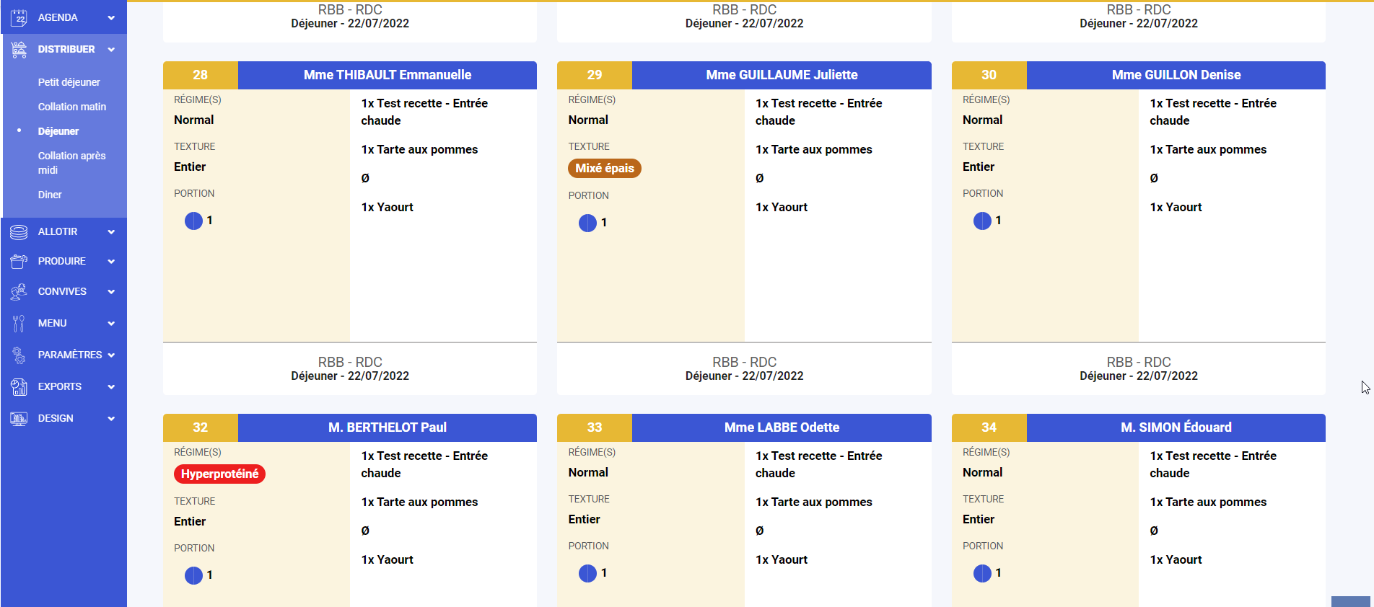Select Diner in the sidebar
The height and width of the screenshot is (607, 1374).
coord(50,195)
